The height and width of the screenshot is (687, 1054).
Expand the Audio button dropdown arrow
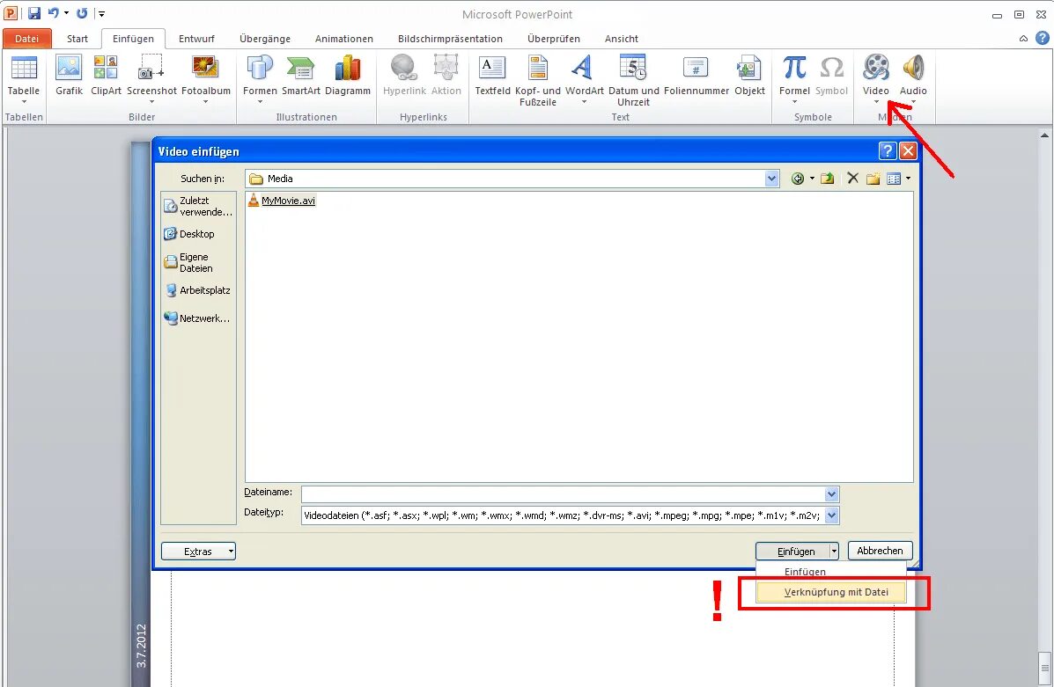[913, 102]
